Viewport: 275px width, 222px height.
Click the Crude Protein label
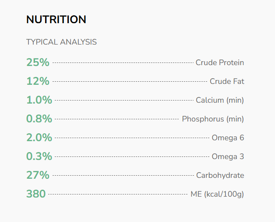click(x=220, y=62)
